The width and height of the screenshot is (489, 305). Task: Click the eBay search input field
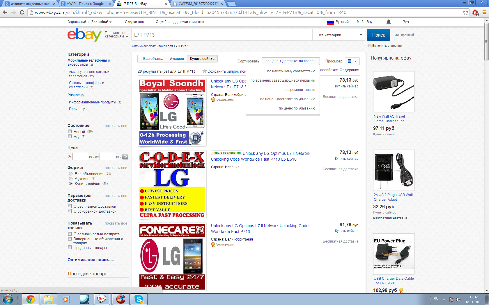(222, 35)
